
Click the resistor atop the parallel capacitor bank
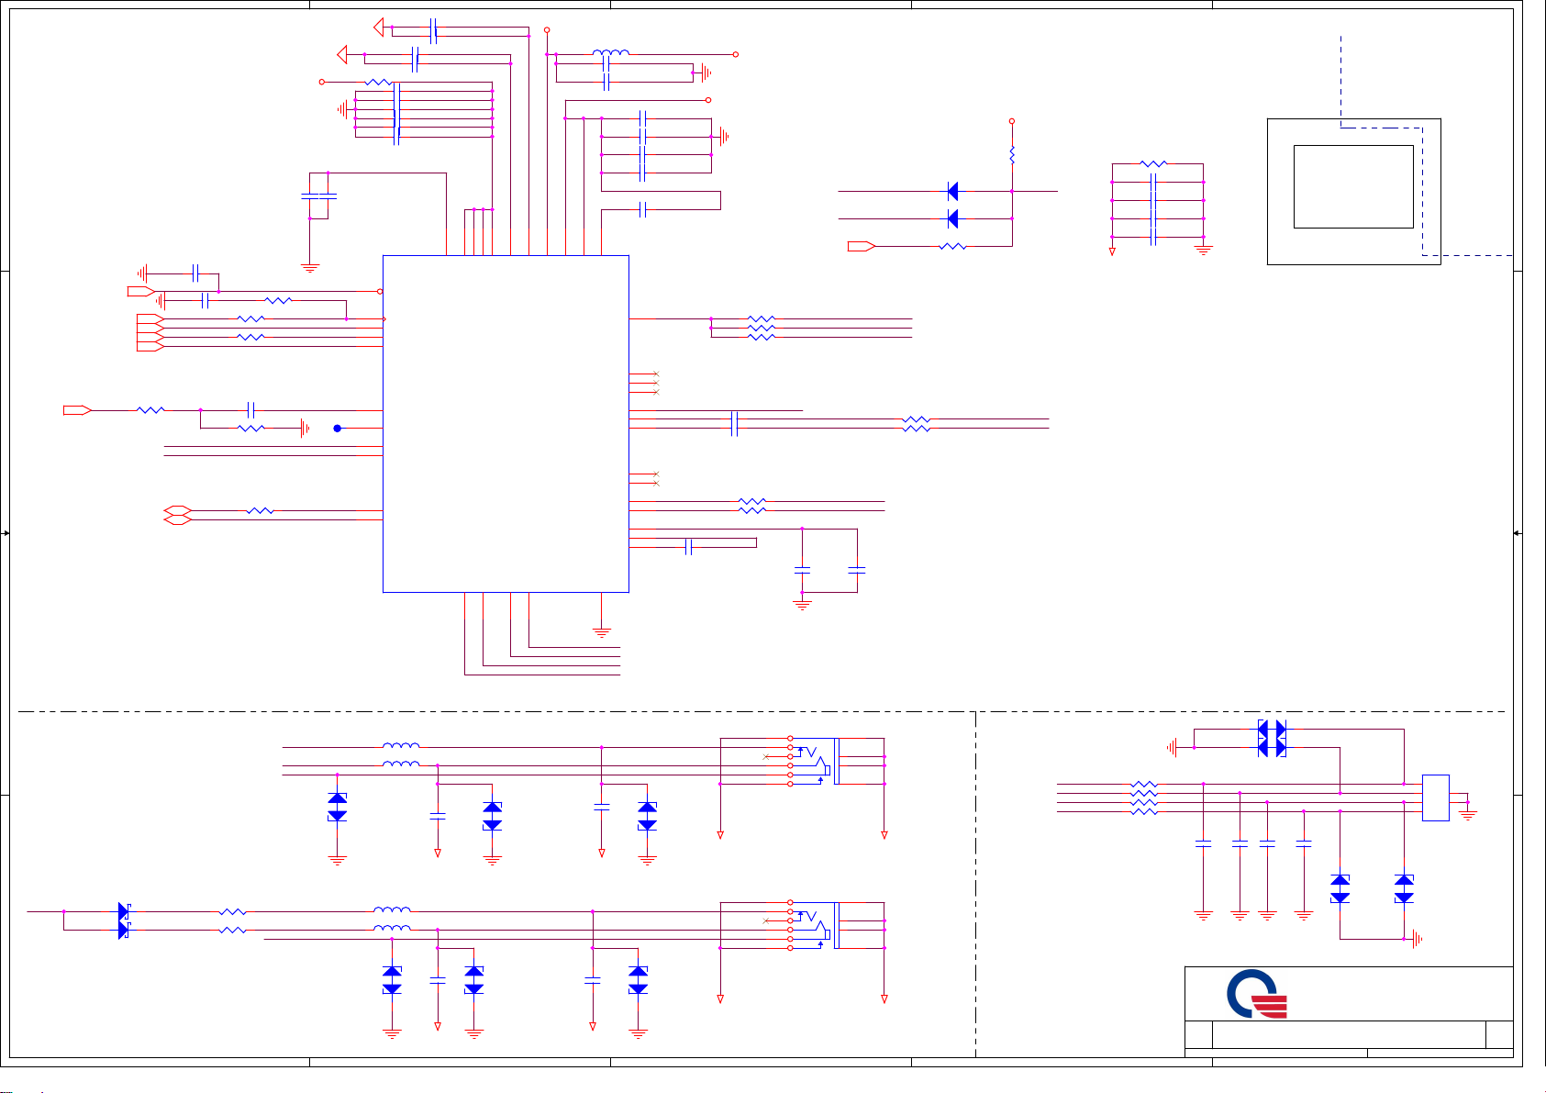click(1153, 164)
